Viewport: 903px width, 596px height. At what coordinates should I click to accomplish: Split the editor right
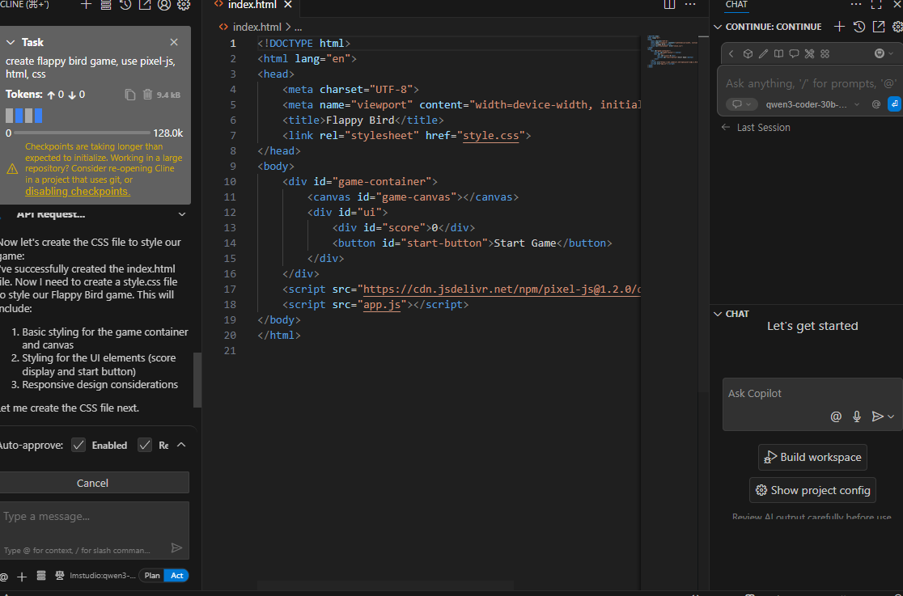(669, 5)
